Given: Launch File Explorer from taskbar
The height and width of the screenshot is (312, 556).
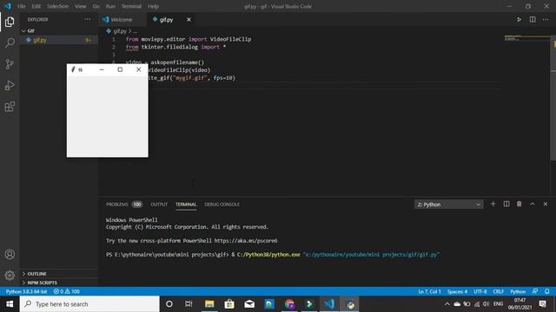Looking at the screenshot, I should 209,304.
